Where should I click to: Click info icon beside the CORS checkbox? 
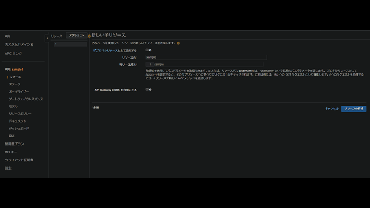[x=150, y=90]
